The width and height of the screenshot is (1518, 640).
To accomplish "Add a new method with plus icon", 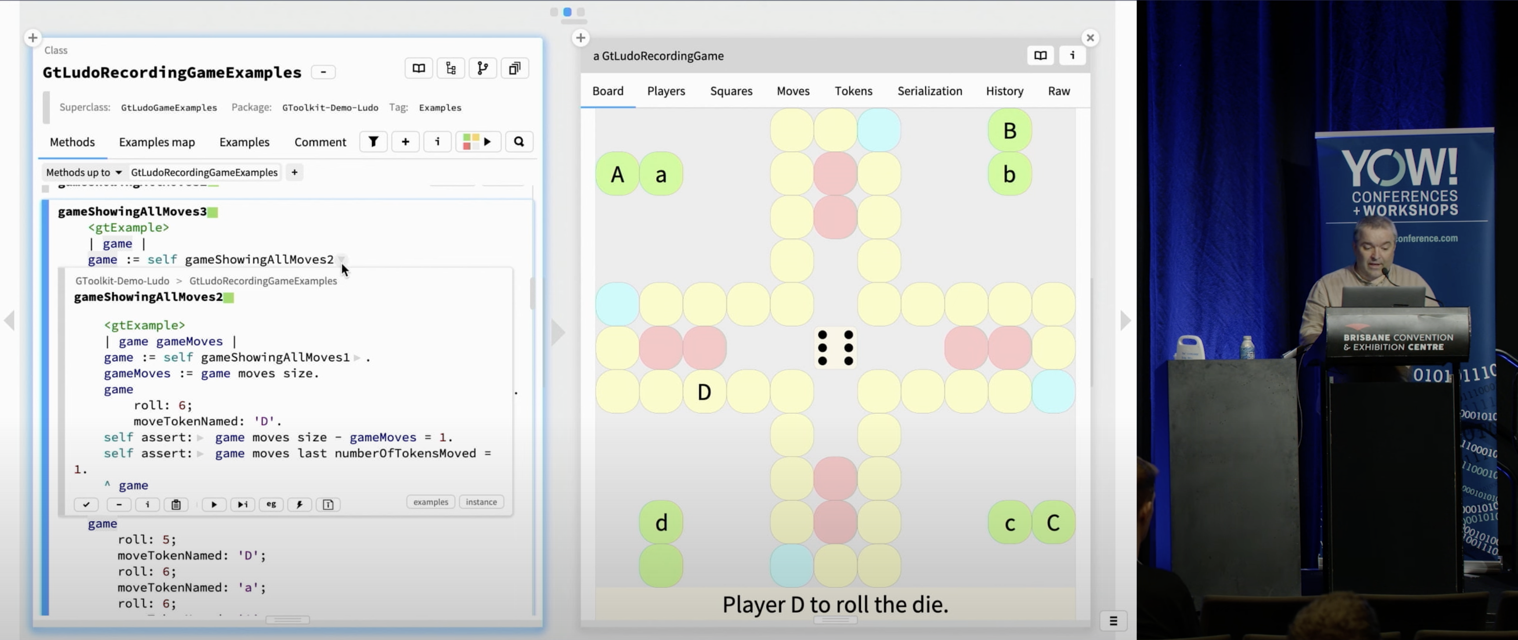I will (x=405, y=141).
